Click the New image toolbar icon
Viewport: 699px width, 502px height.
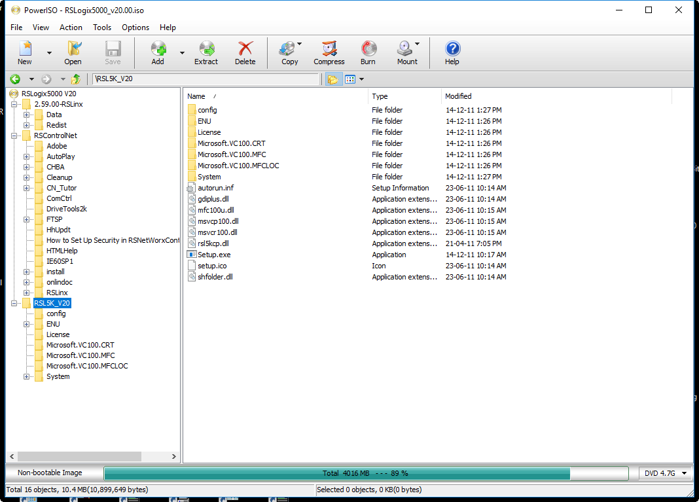coord(25,48)
